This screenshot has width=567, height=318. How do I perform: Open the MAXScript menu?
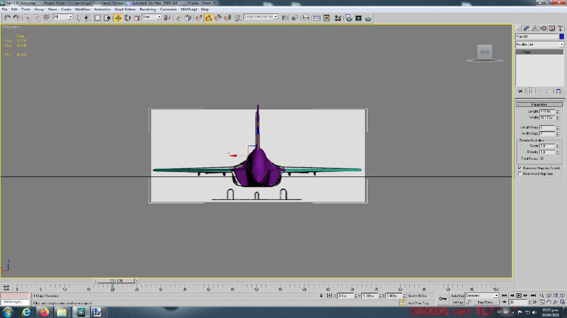pos(189,10)
